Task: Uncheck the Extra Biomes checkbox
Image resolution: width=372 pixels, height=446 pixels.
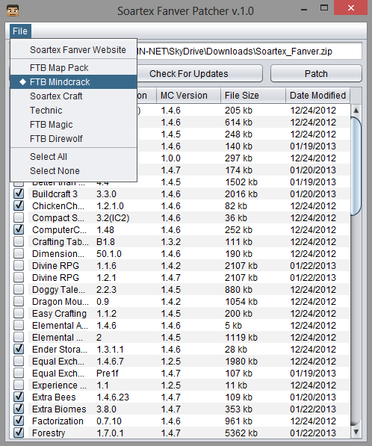Action: 19,409
